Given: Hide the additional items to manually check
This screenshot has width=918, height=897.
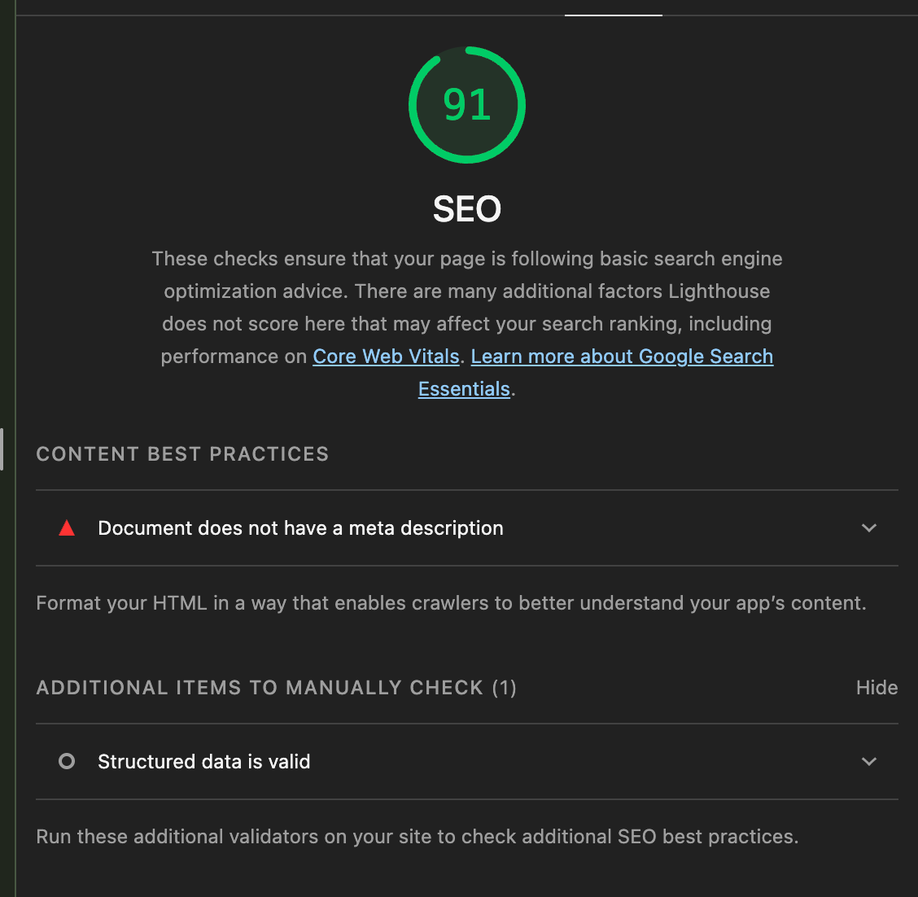Looking at the screenshot, I should [876, 687].
